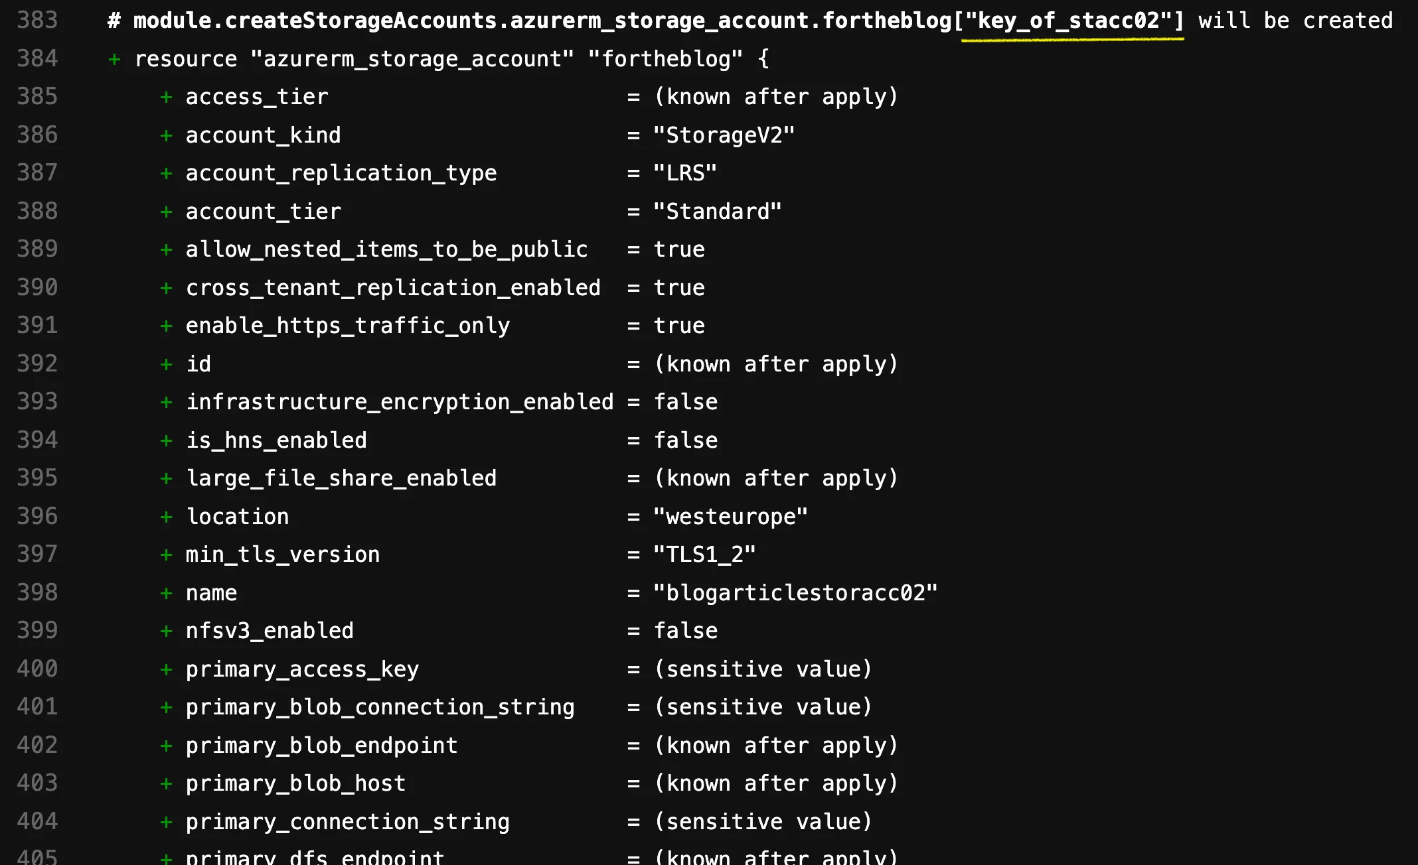Click the "TLS1_2" value text
The width and height of the screenshot is (1418, 865).
[704, 555]
